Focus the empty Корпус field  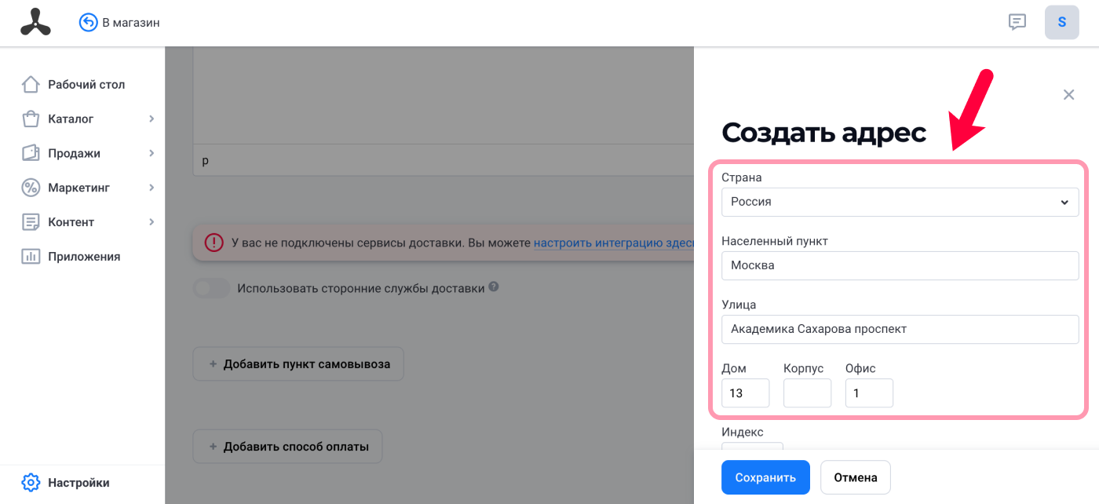tap(807, 393)
